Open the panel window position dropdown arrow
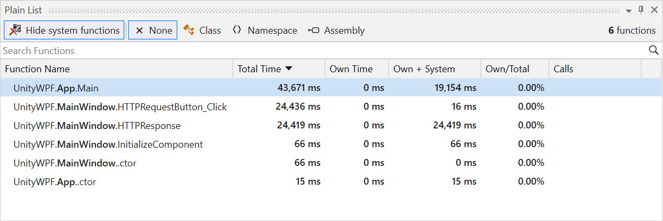Viewport: 663px width, 221px height. tap(629, 11)
